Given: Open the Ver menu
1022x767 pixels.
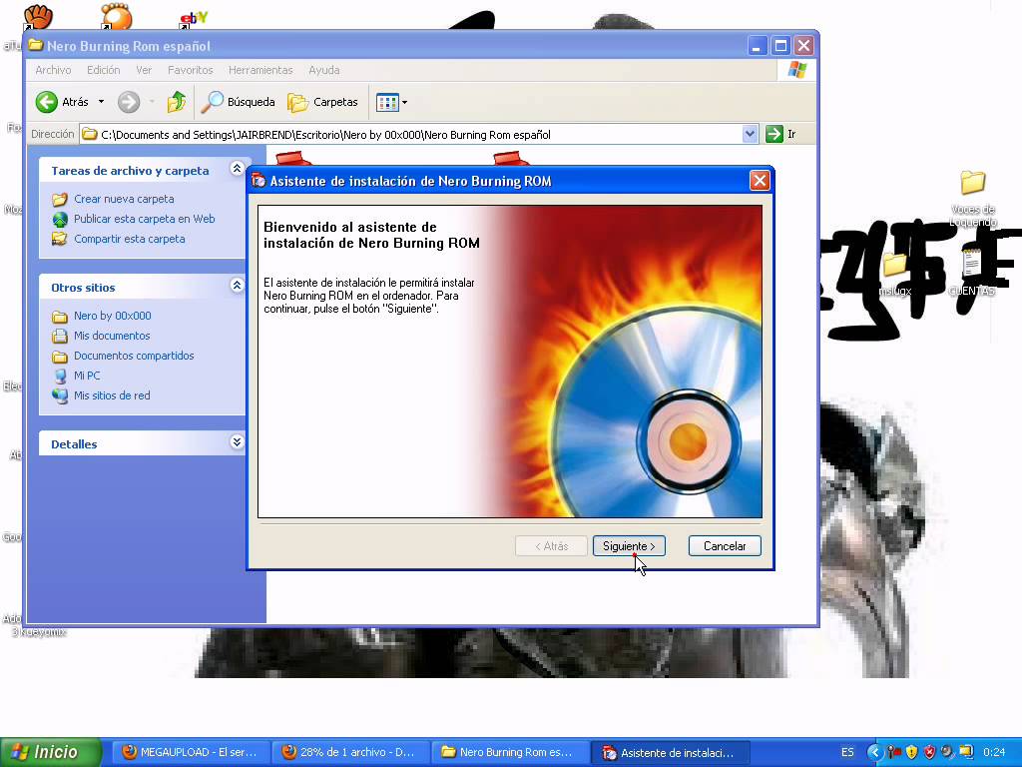Looking at the screenshot, I should coord(144,70).
